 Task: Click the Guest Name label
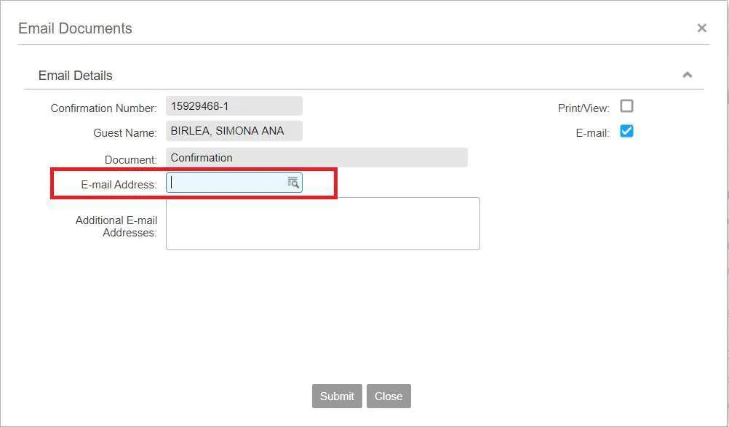point(125,133)
